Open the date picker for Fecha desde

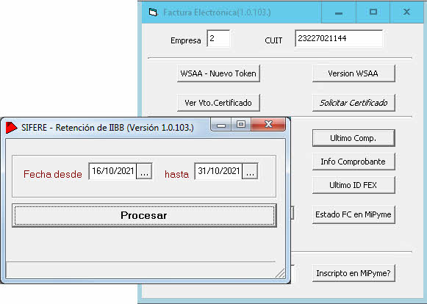pyautogui.click(x=144, y=172)
